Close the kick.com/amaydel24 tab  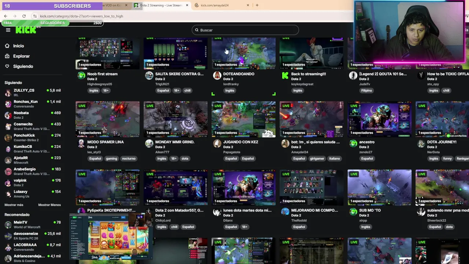(x=248, y=5)
